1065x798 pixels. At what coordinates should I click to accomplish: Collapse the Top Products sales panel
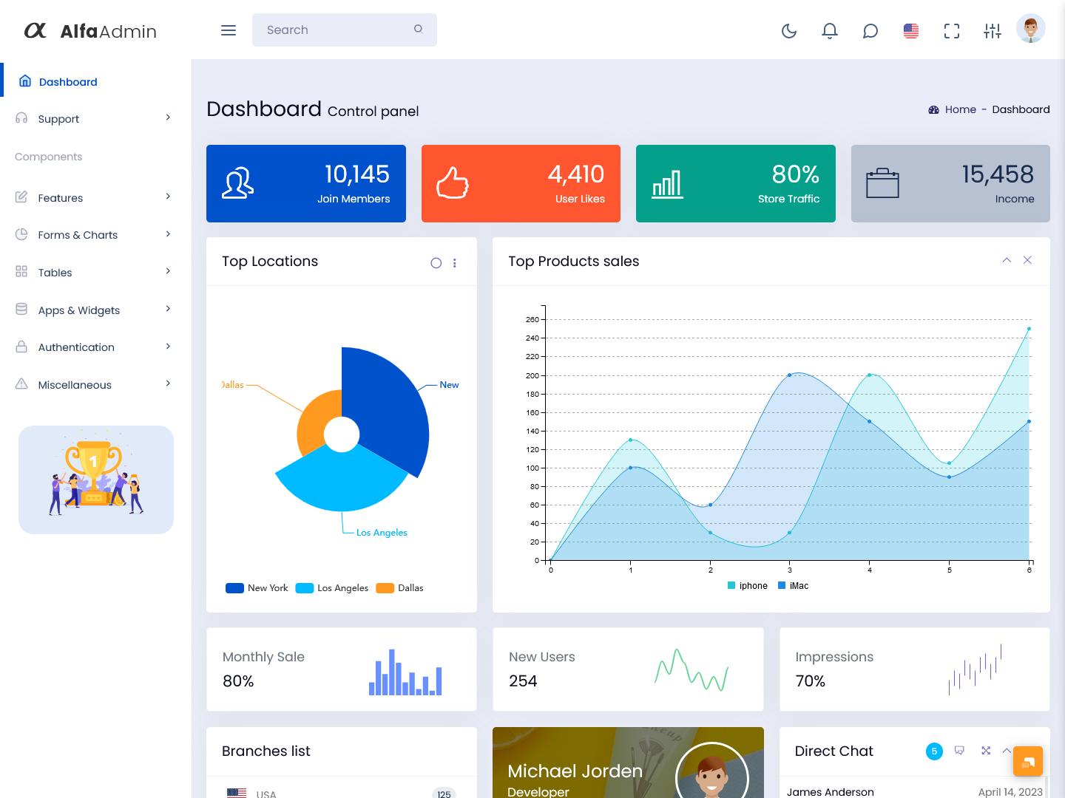pos(1007,260)
